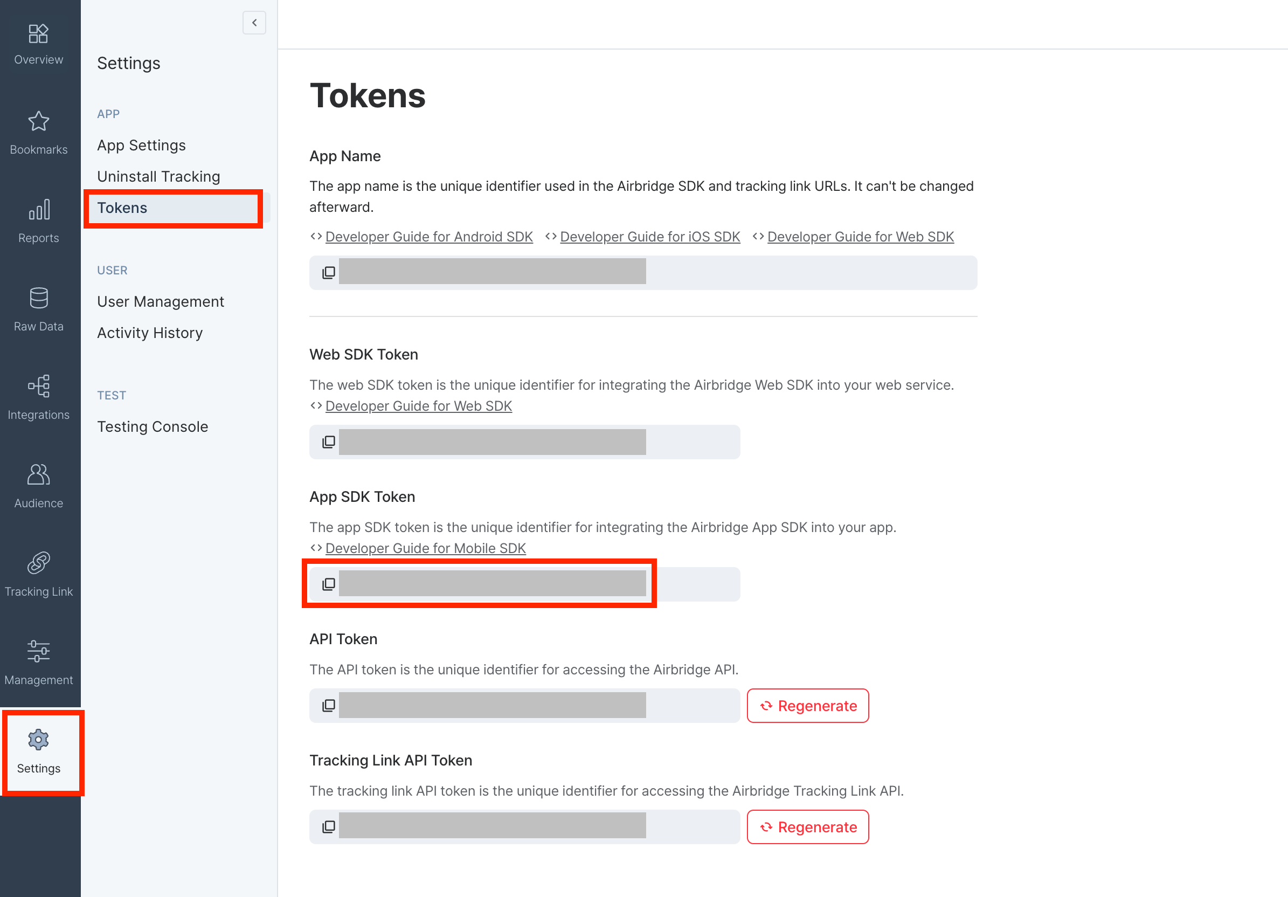The width and height of the screenshot is (1288, 897).
Task: Copy the App SDK Token
Action: click(x=329, y=584)
